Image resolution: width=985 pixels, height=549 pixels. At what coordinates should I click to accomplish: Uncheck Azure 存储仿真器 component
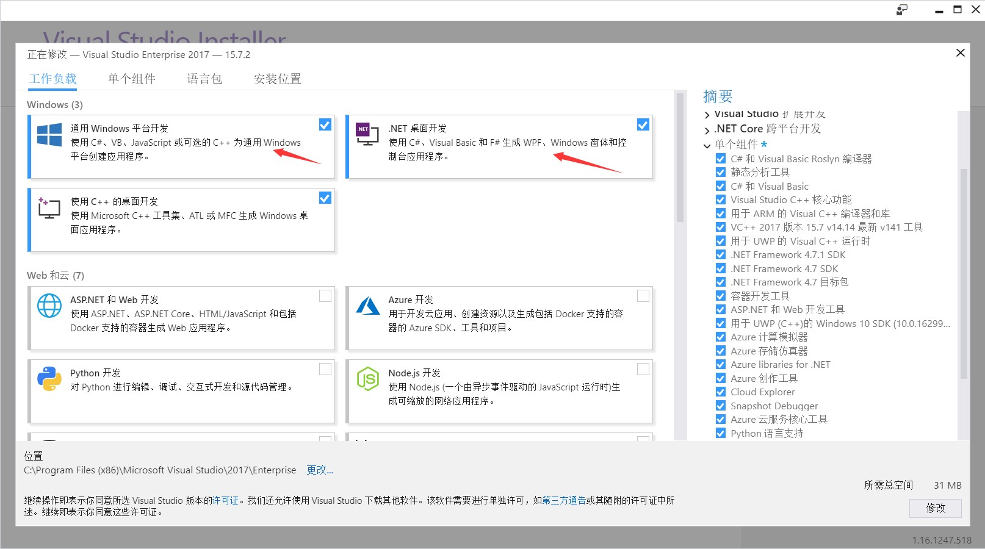pyautogui.click(x=721, y=351)
